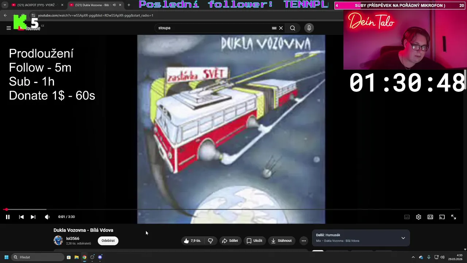Viewport: 467px width, 263px height.
Task: View site information icon in address bar
Action: tap(33, 15)
